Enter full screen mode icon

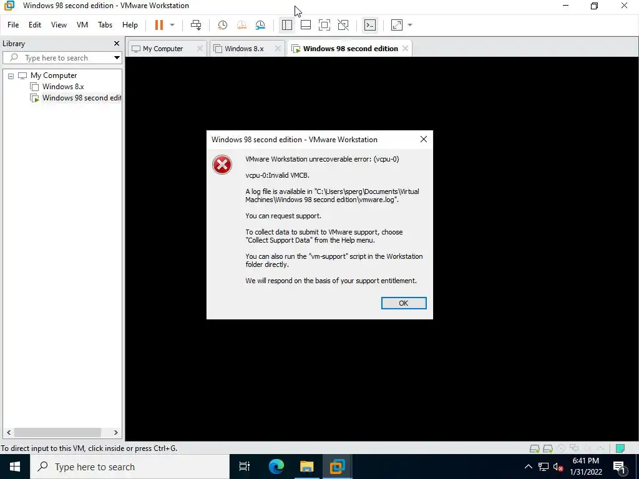click(x=324, y=25)
